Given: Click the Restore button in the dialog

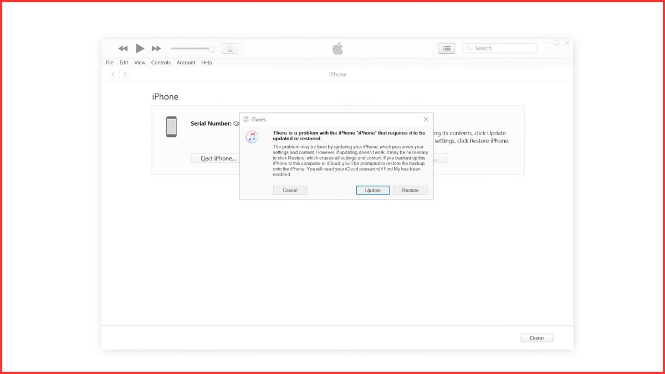Looking at the screenshot, I should (x=410, y=190).
